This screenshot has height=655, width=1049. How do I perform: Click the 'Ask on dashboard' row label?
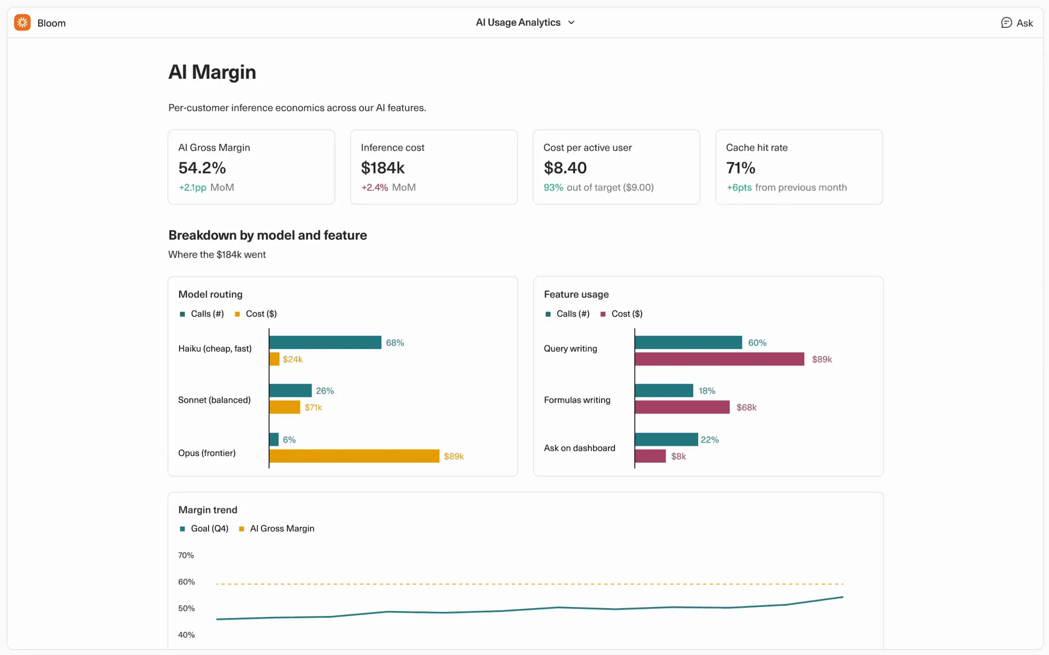tap(579, 448)
